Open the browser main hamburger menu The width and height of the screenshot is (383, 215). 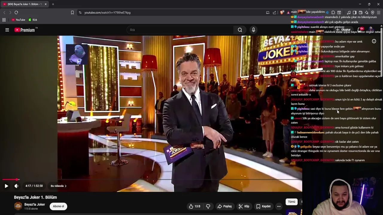click(379, 13)
